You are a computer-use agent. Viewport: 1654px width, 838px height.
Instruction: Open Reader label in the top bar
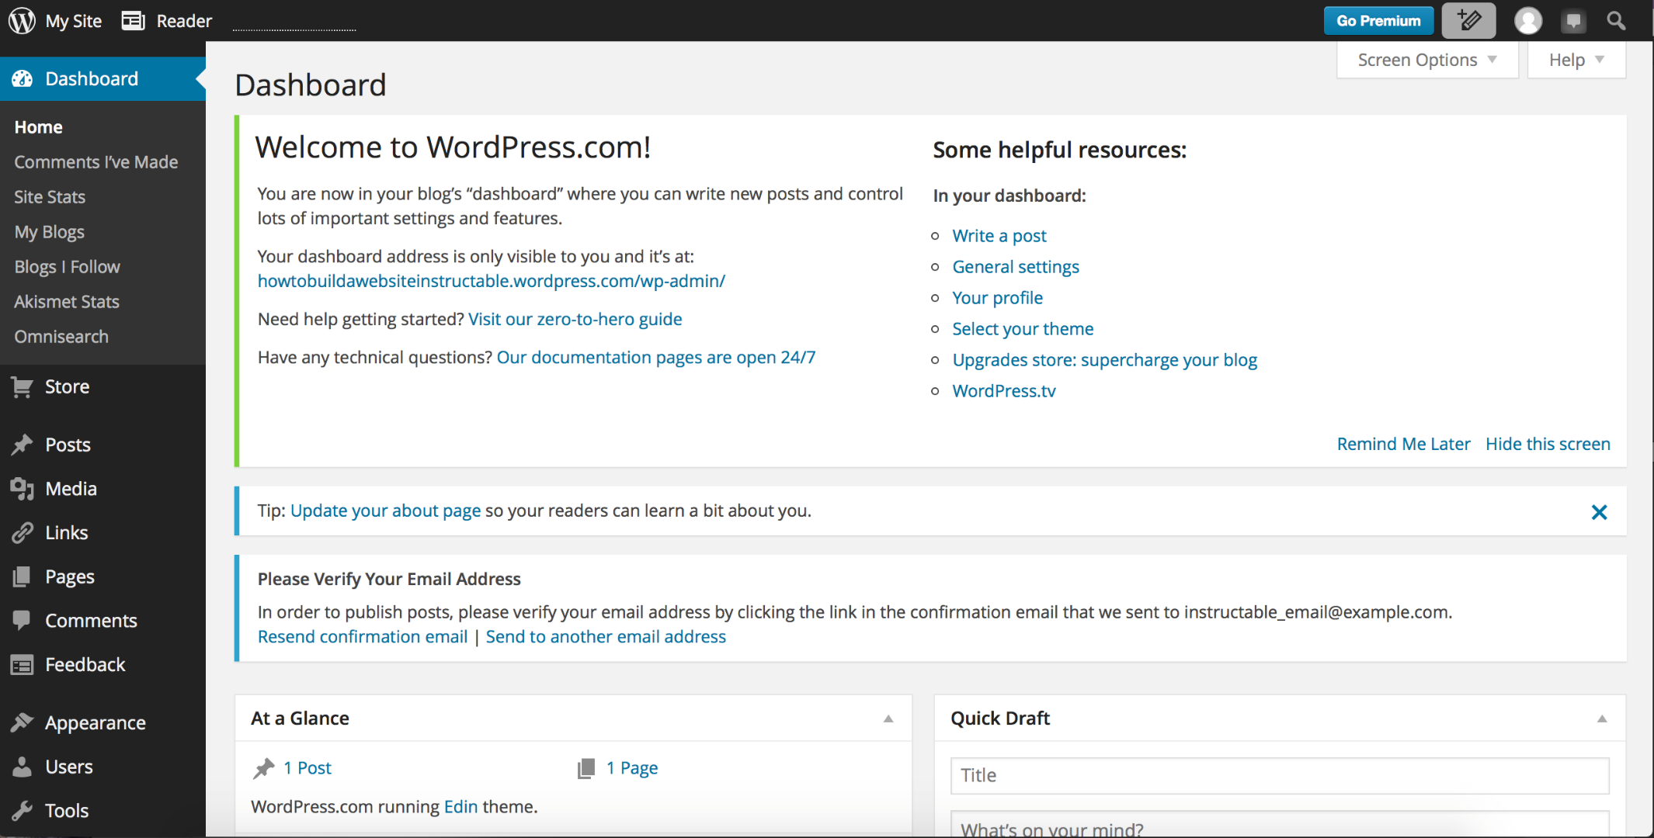[184, 21]
